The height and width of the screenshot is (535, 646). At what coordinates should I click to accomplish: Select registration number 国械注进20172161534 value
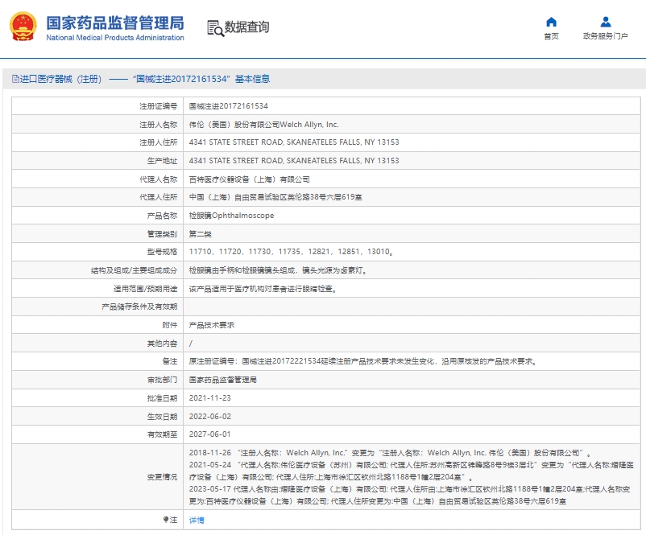(x=228, y=106)
